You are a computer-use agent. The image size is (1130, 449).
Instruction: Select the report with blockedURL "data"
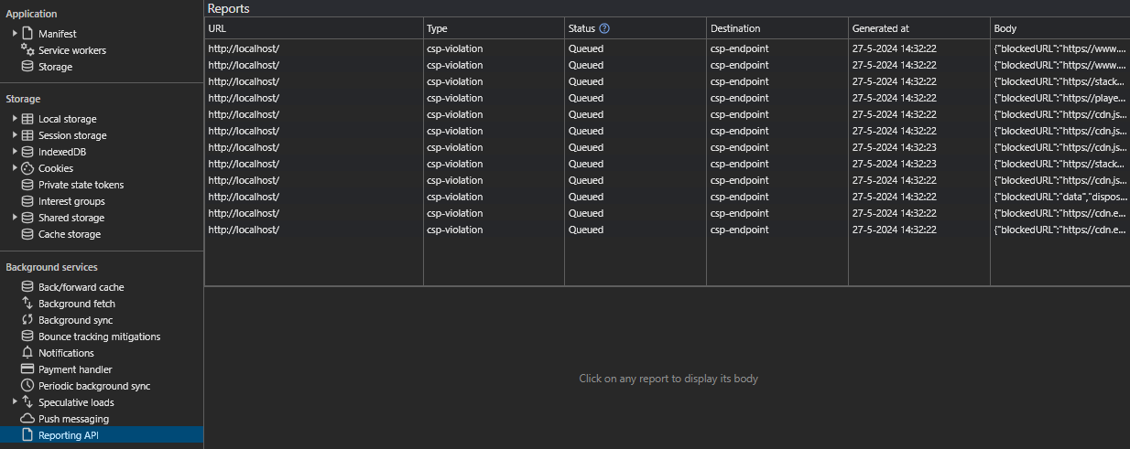1059,197
